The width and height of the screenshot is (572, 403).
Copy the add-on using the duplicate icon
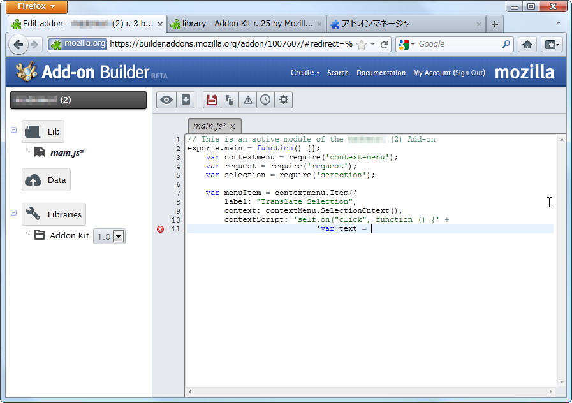tap(230, 99)
